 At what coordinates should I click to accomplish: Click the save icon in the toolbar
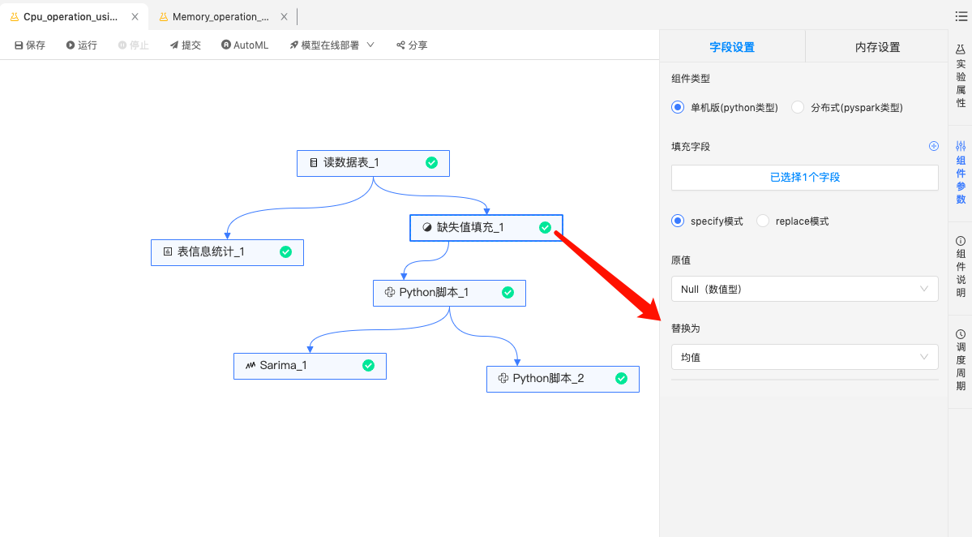pyautogui.click(x=19, y=45)
